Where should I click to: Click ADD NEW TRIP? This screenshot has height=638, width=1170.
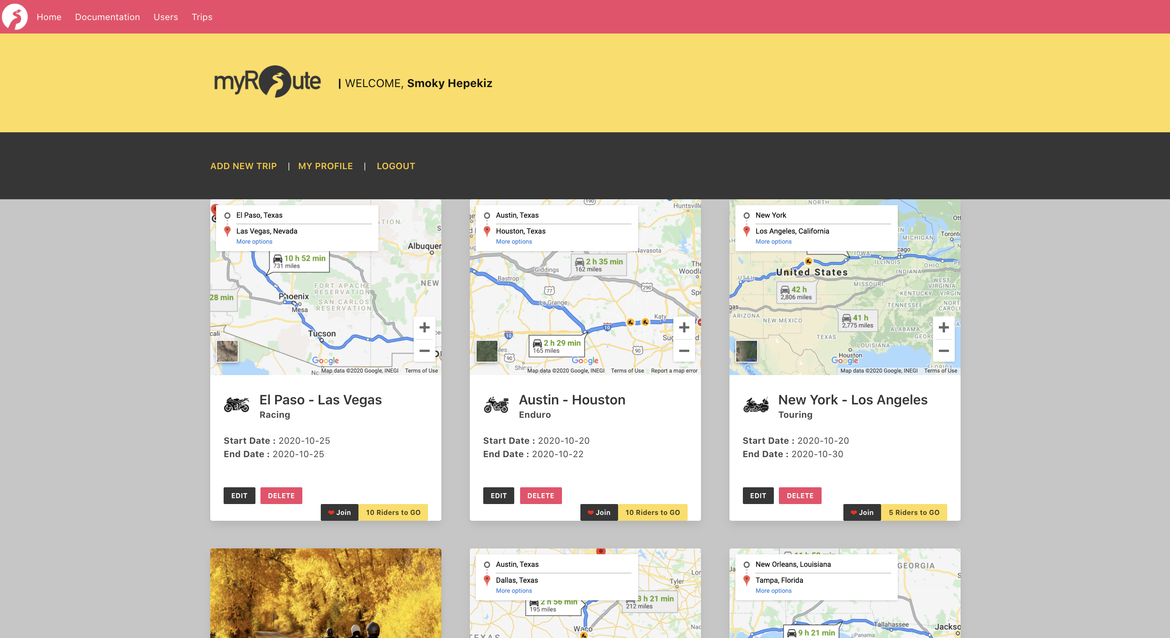(243, 166)
